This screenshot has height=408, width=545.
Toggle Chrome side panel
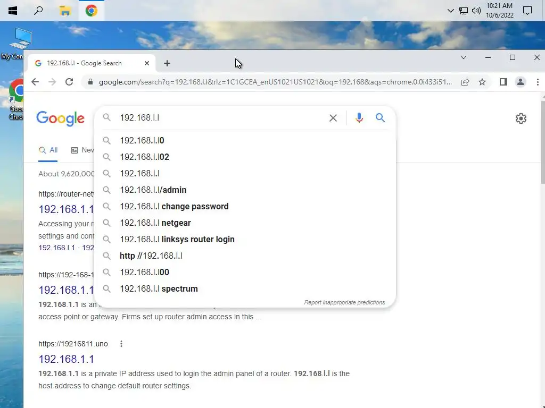click(503, 82)
